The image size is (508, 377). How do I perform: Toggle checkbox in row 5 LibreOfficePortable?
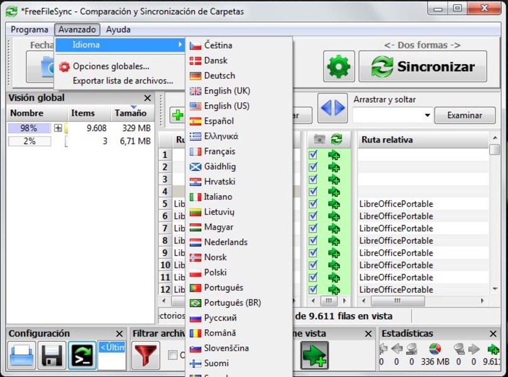point(313,204)
